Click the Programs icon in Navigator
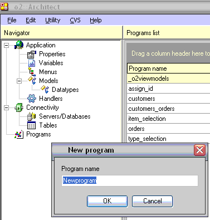The height and width of the screenshot is (220, 210). (x=19, y=134)
